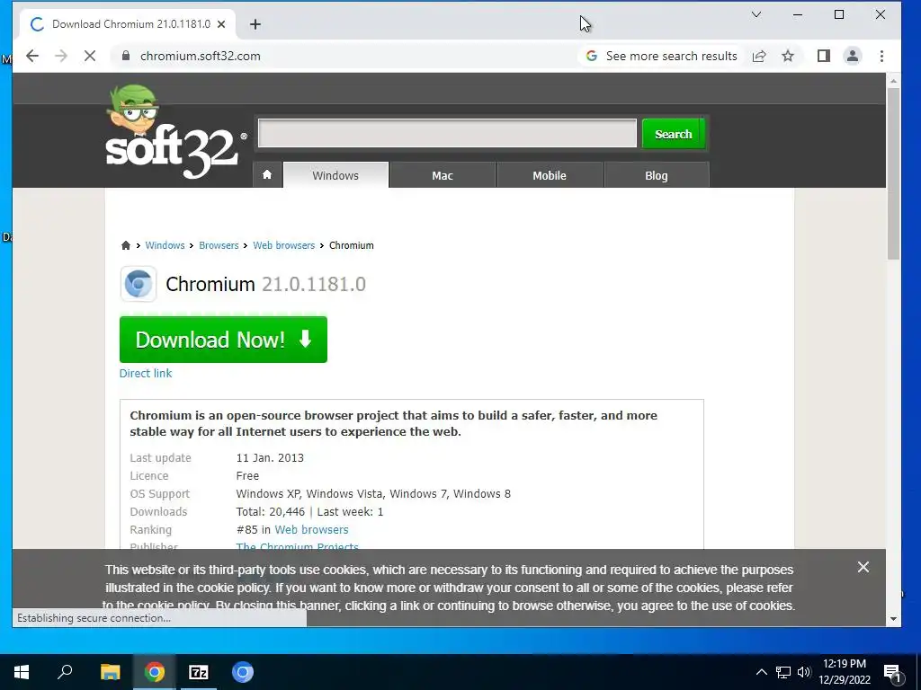The width and height of the screenshot is (921, 690).
Task: Open 7-Zip from the taskbar
Action: pos(199,672)
